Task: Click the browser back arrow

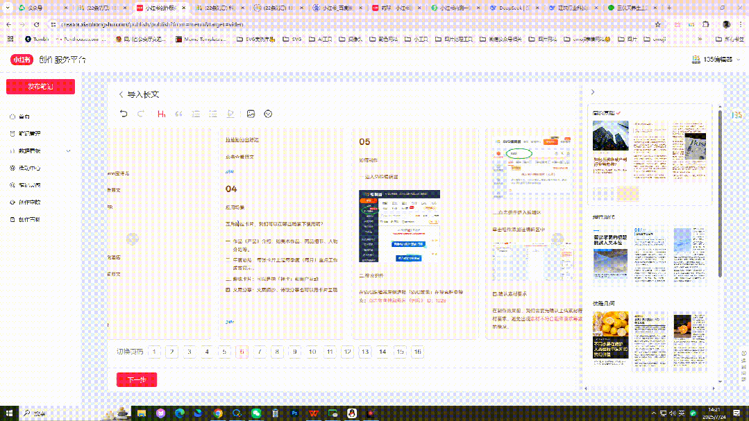Action: pyautogui.click(x=8, y=23)
